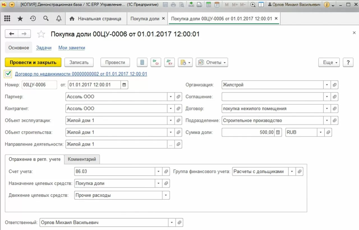The height and width of the screenshot is (230, 359).
Task: Expand the Движение целевых средств dropdown
Action: click(x=166, y=195)
